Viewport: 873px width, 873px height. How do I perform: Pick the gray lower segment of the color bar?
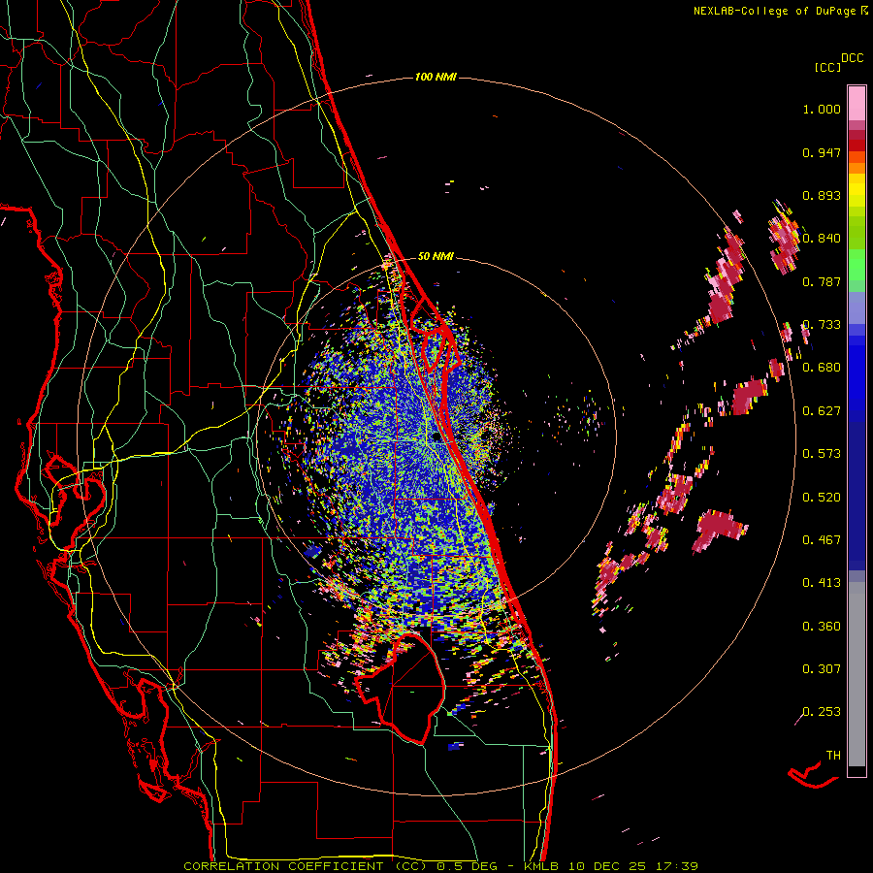[x=857, y=674]
